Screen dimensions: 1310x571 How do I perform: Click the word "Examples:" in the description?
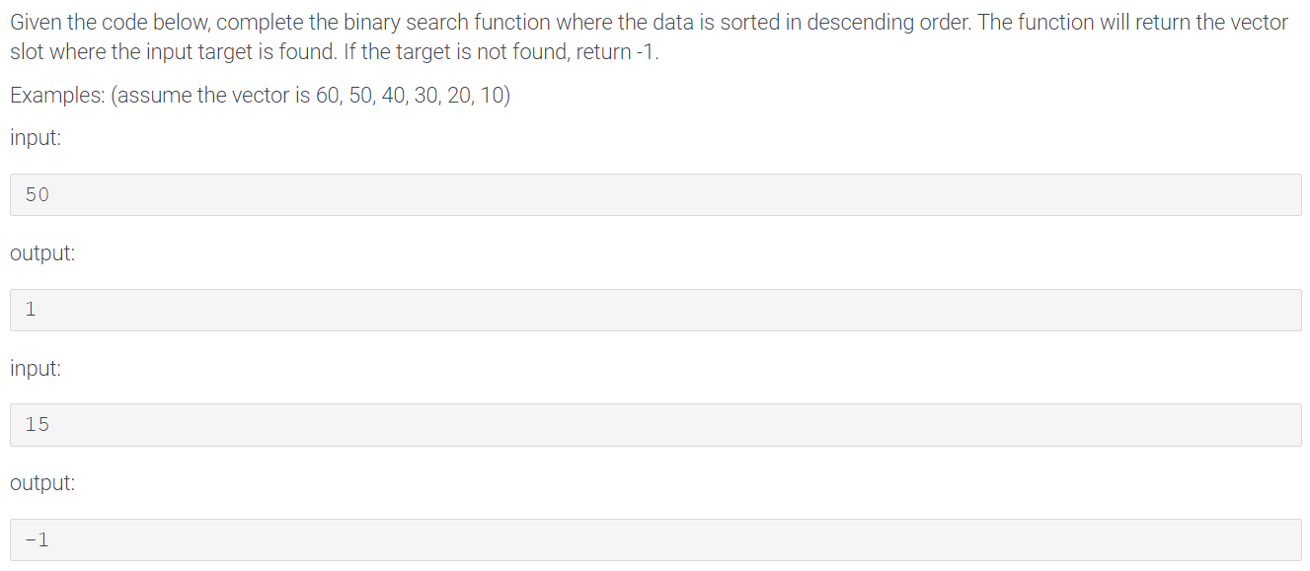tap(58, 97)
